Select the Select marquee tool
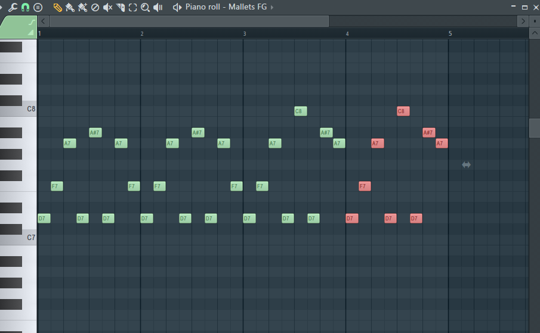Screen dimensions: 540x333 pos(132,7)
